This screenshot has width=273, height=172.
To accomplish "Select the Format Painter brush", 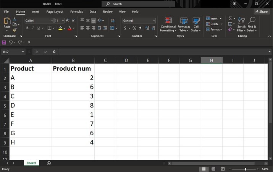I will [x=15, y=30].
